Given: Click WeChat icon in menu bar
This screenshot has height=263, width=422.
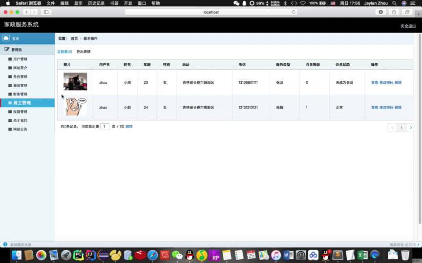Looking at the screenshot, I should tap(236, 3).
